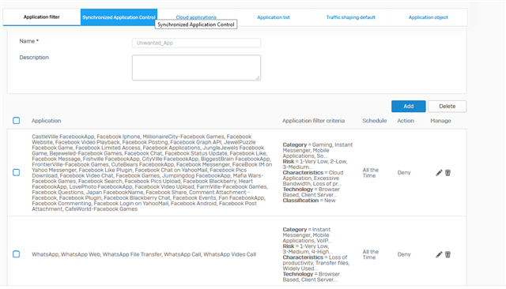Click the WhatsApp applications list text
506x289 pixels.
click(144, 254)
